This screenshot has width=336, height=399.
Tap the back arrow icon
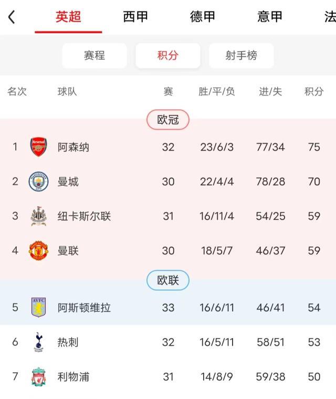click(12, 17)
